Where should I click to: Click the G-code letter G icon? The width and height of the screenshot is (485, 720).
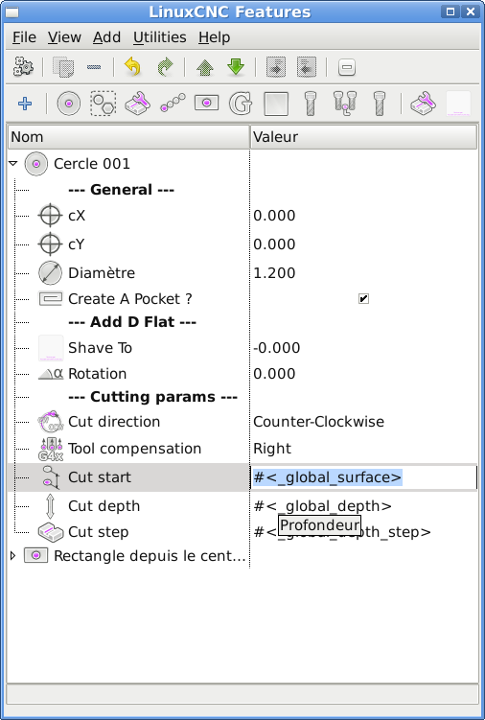pyautogui.click(x=242, y=104)
